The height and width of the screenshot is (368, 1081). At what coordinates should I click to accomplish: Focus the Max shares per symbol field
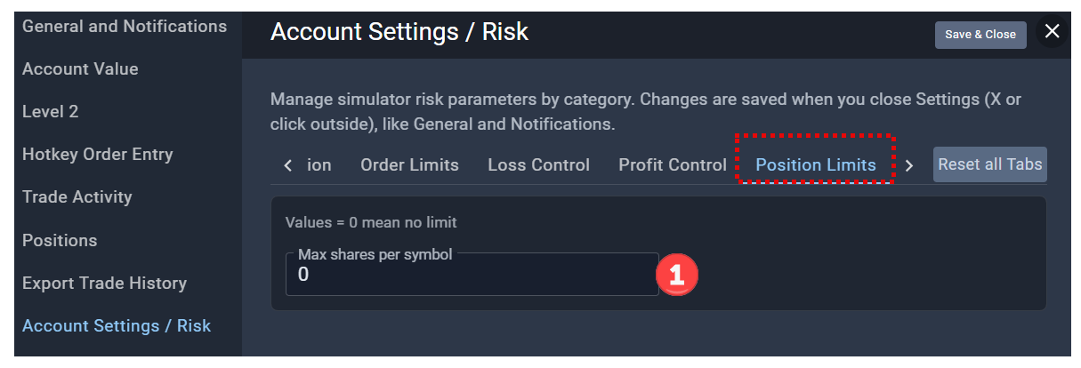click(472, 275)
